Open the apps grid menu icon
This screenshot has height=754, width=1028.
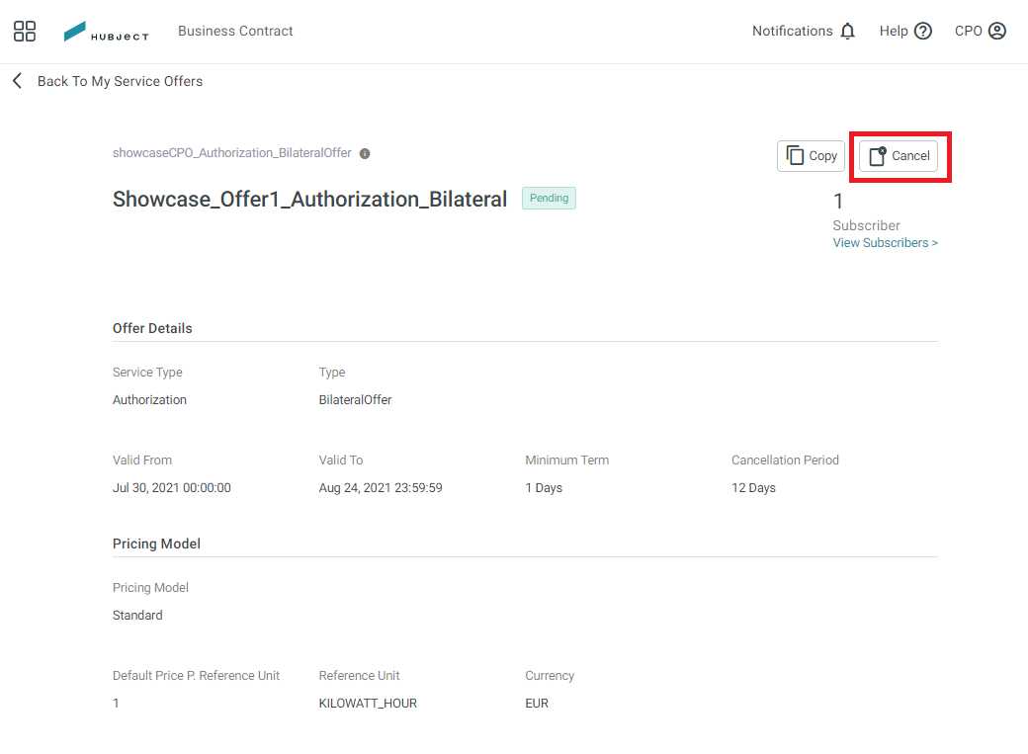(25, 31)
